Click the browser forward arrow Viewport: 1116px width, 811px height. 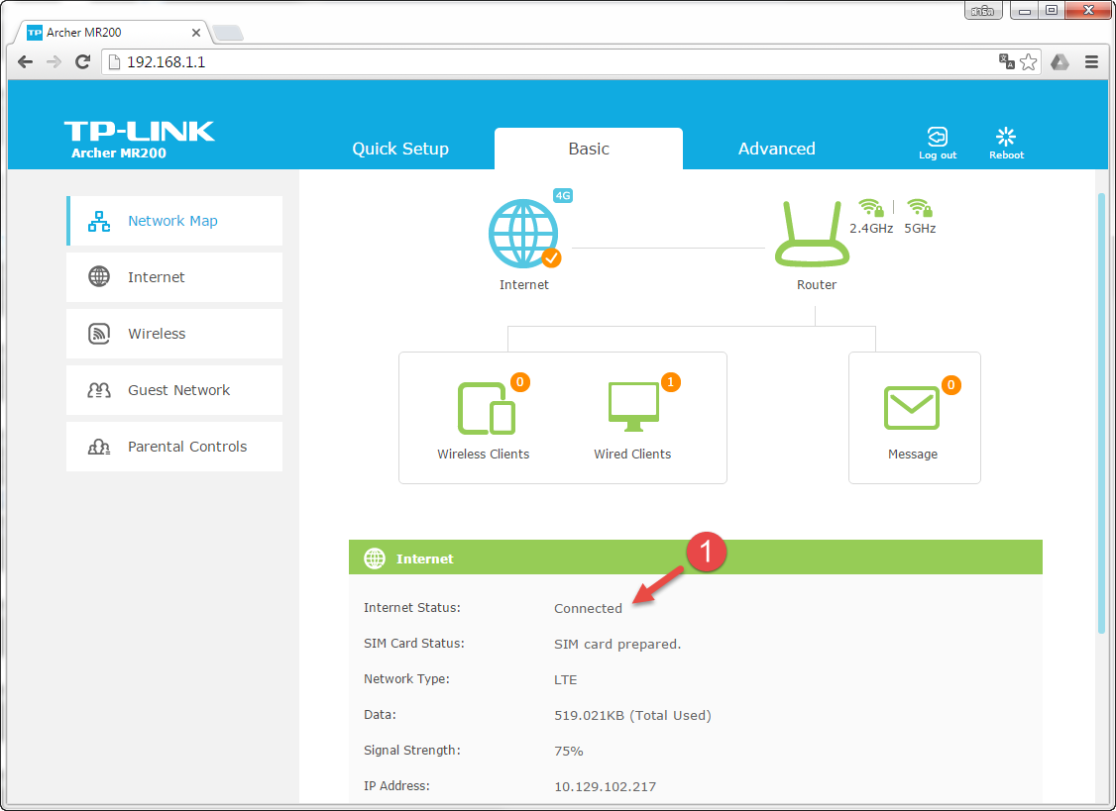coord(55,62)
